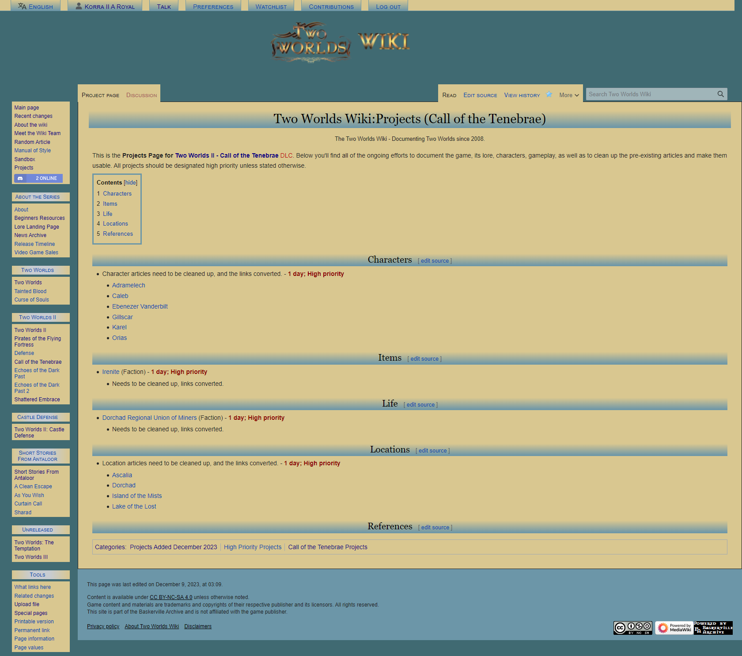Open Preferences in the top bar

(x=213, y=7)
